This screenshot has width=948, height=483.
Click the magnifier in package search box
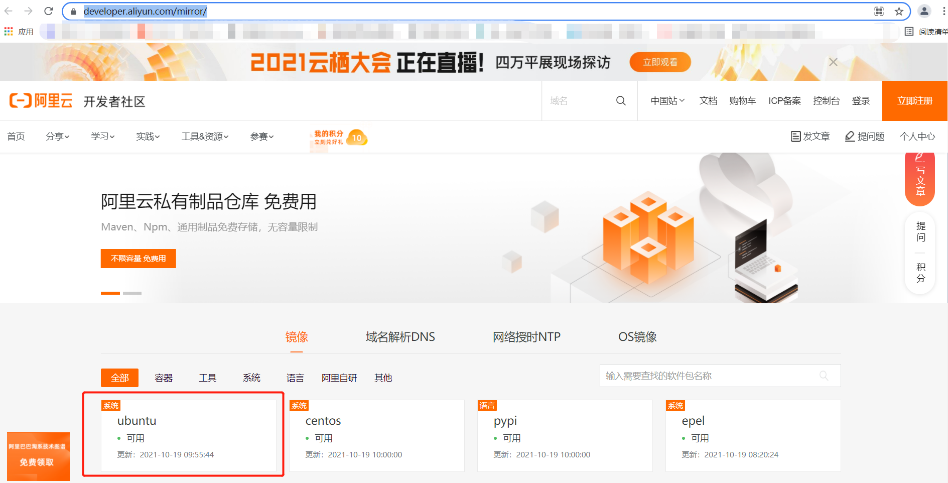(x=824, y=376)
